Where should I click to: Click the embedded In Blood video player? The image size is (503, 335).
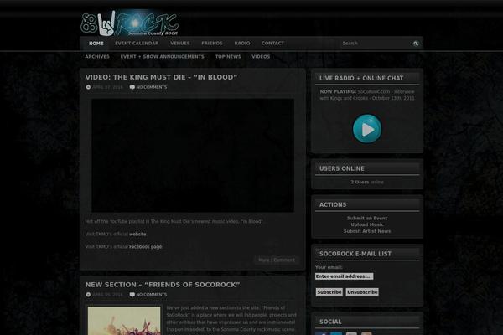193,156
